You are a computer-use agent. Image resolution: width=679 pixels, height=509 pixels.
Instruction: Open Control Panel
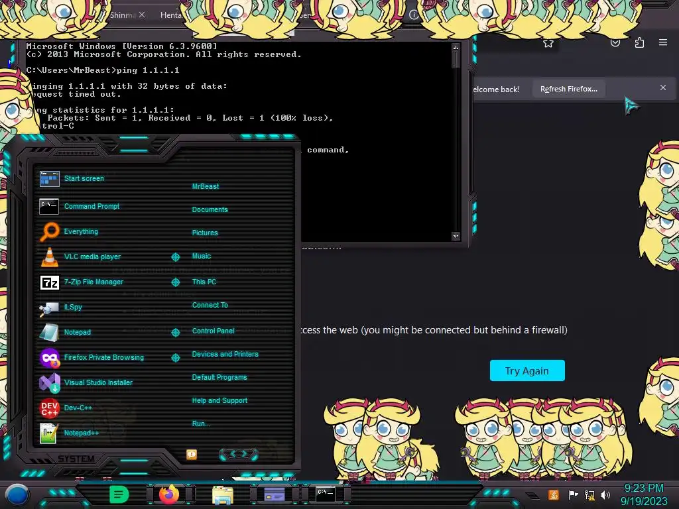213,331
